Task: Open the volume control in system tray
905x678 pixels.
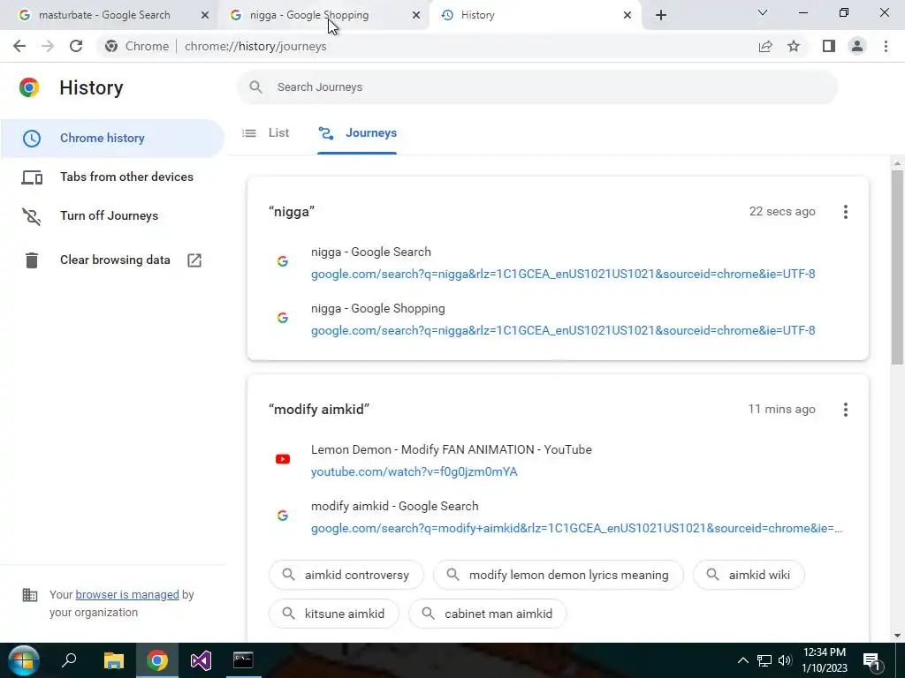Action: click(785, 660)
